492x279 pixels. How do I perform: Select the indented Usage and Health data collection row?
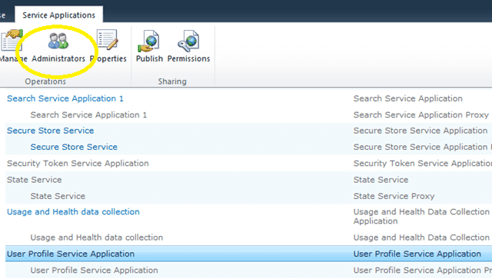click(x=248, y=237)
